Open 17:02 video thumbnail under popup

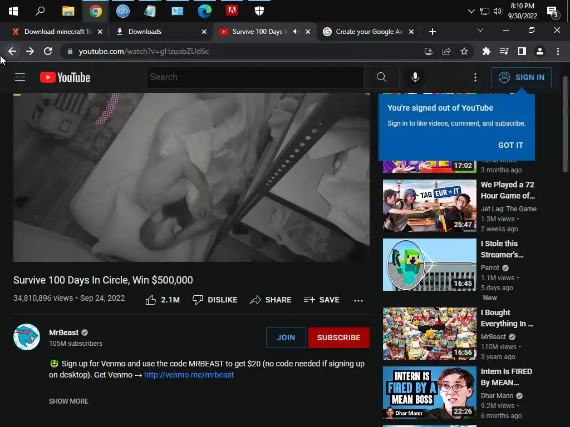[x=429, y=167]
